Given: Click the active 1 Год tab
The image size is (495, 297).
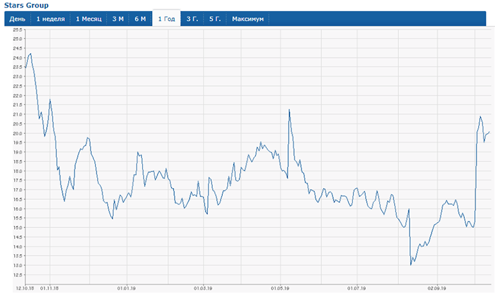Looking at the screenshot, I should click(x=166, y=19).
